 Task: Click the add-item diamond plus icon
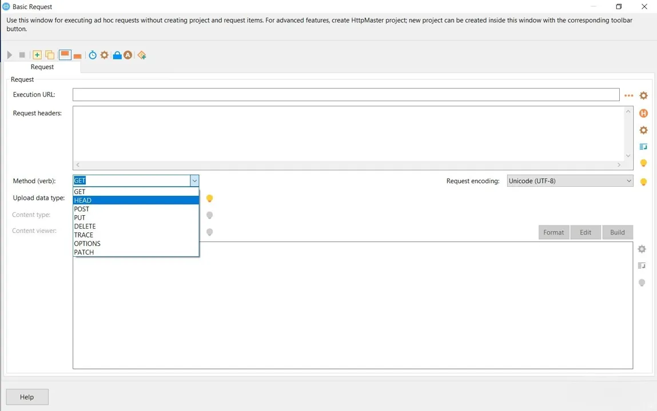click(142, 55)
